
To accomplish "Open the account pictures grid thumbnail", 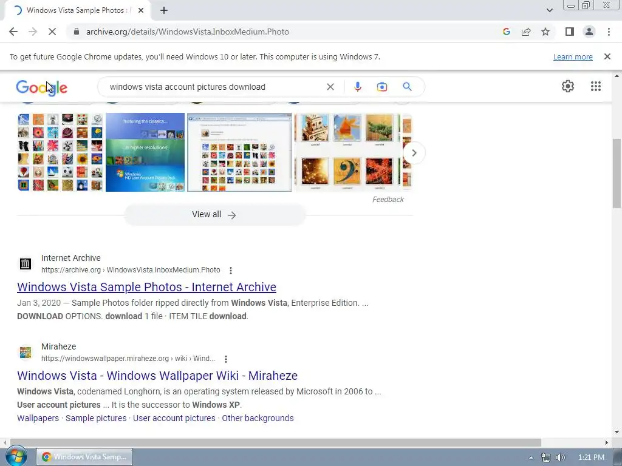I will click(x=60, y=152).
